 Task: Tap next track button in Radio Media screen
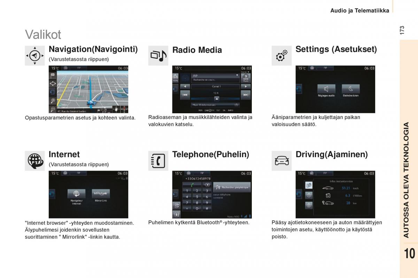[246, 95]
